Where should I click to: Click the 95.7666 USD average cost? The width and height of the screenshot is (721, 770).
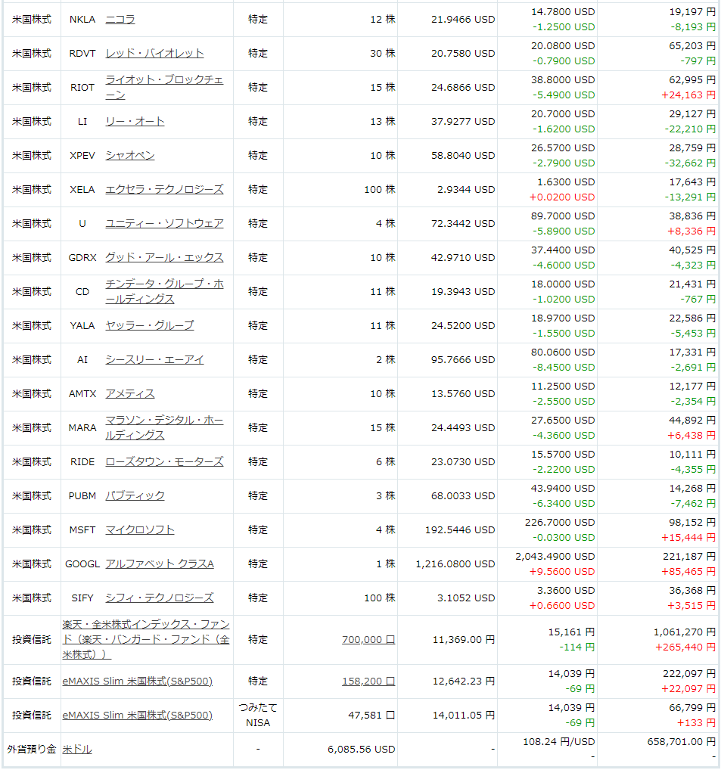click(463, 359)
